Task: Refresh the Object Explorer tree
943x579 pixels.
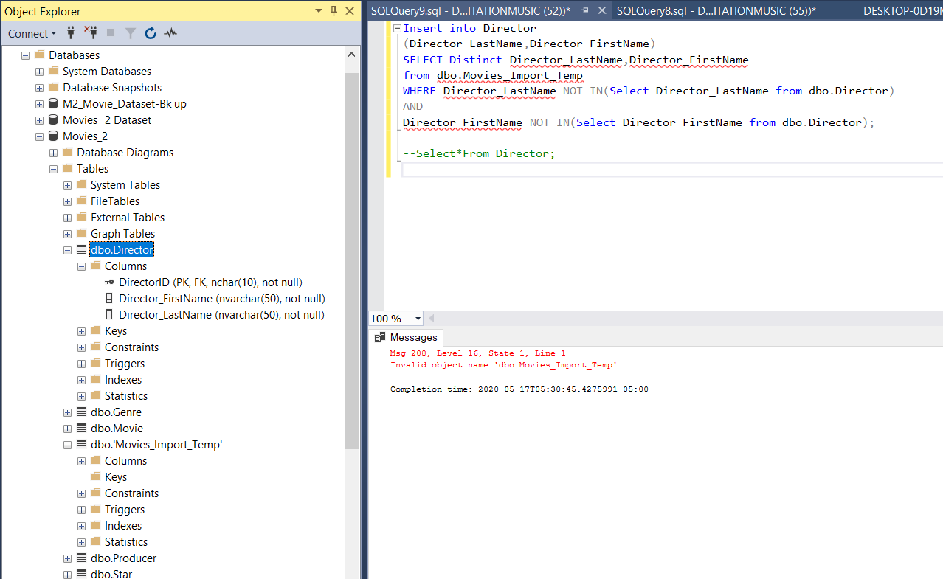Action: [x=151, y=33]
